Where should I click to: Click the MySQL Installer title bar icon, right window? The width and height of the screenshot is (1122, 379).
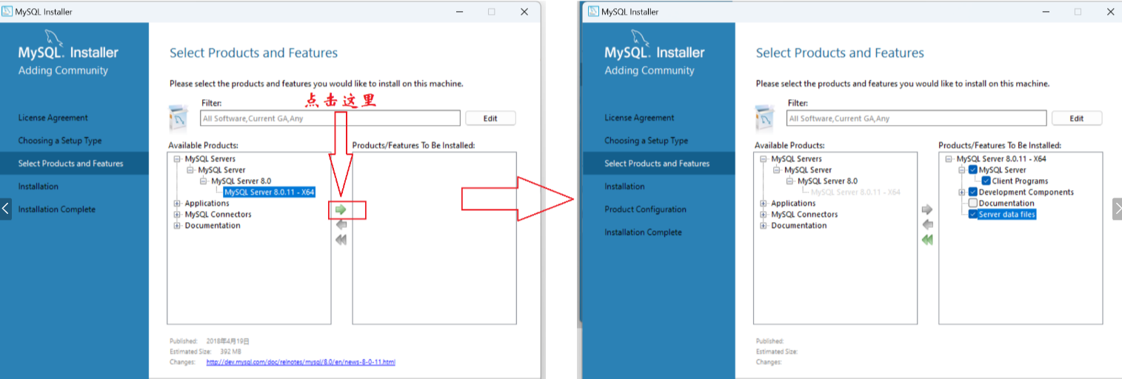point(593,12)
